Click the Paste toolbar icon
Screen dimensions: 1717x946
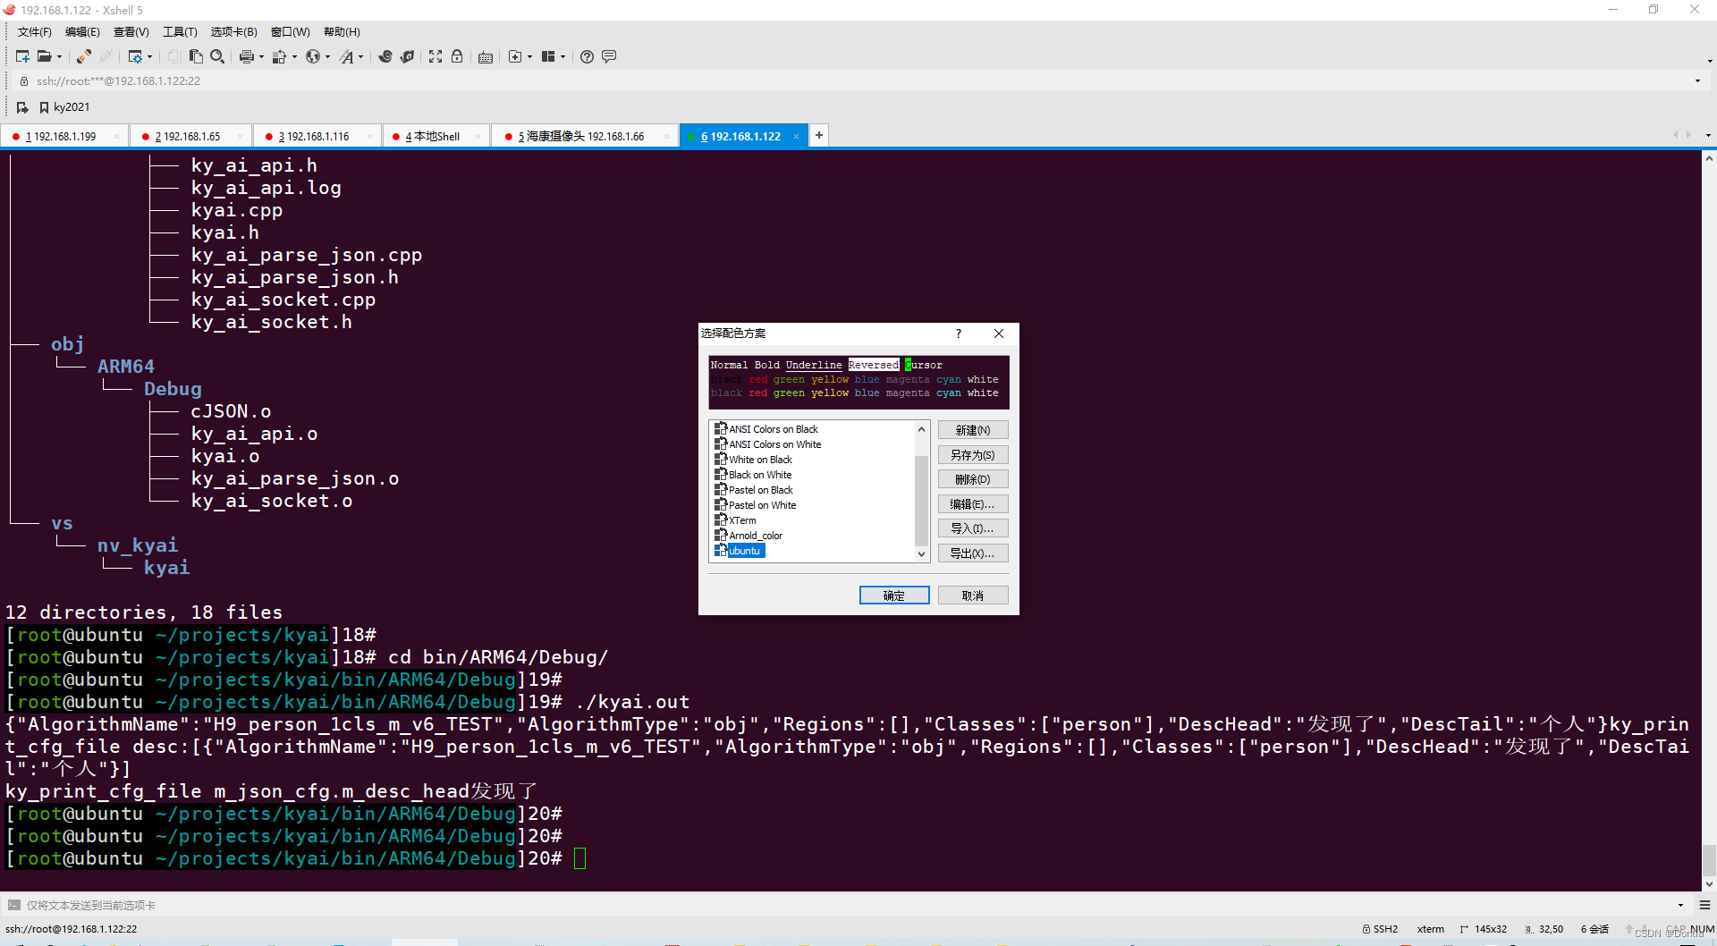(x=196, y=56)
